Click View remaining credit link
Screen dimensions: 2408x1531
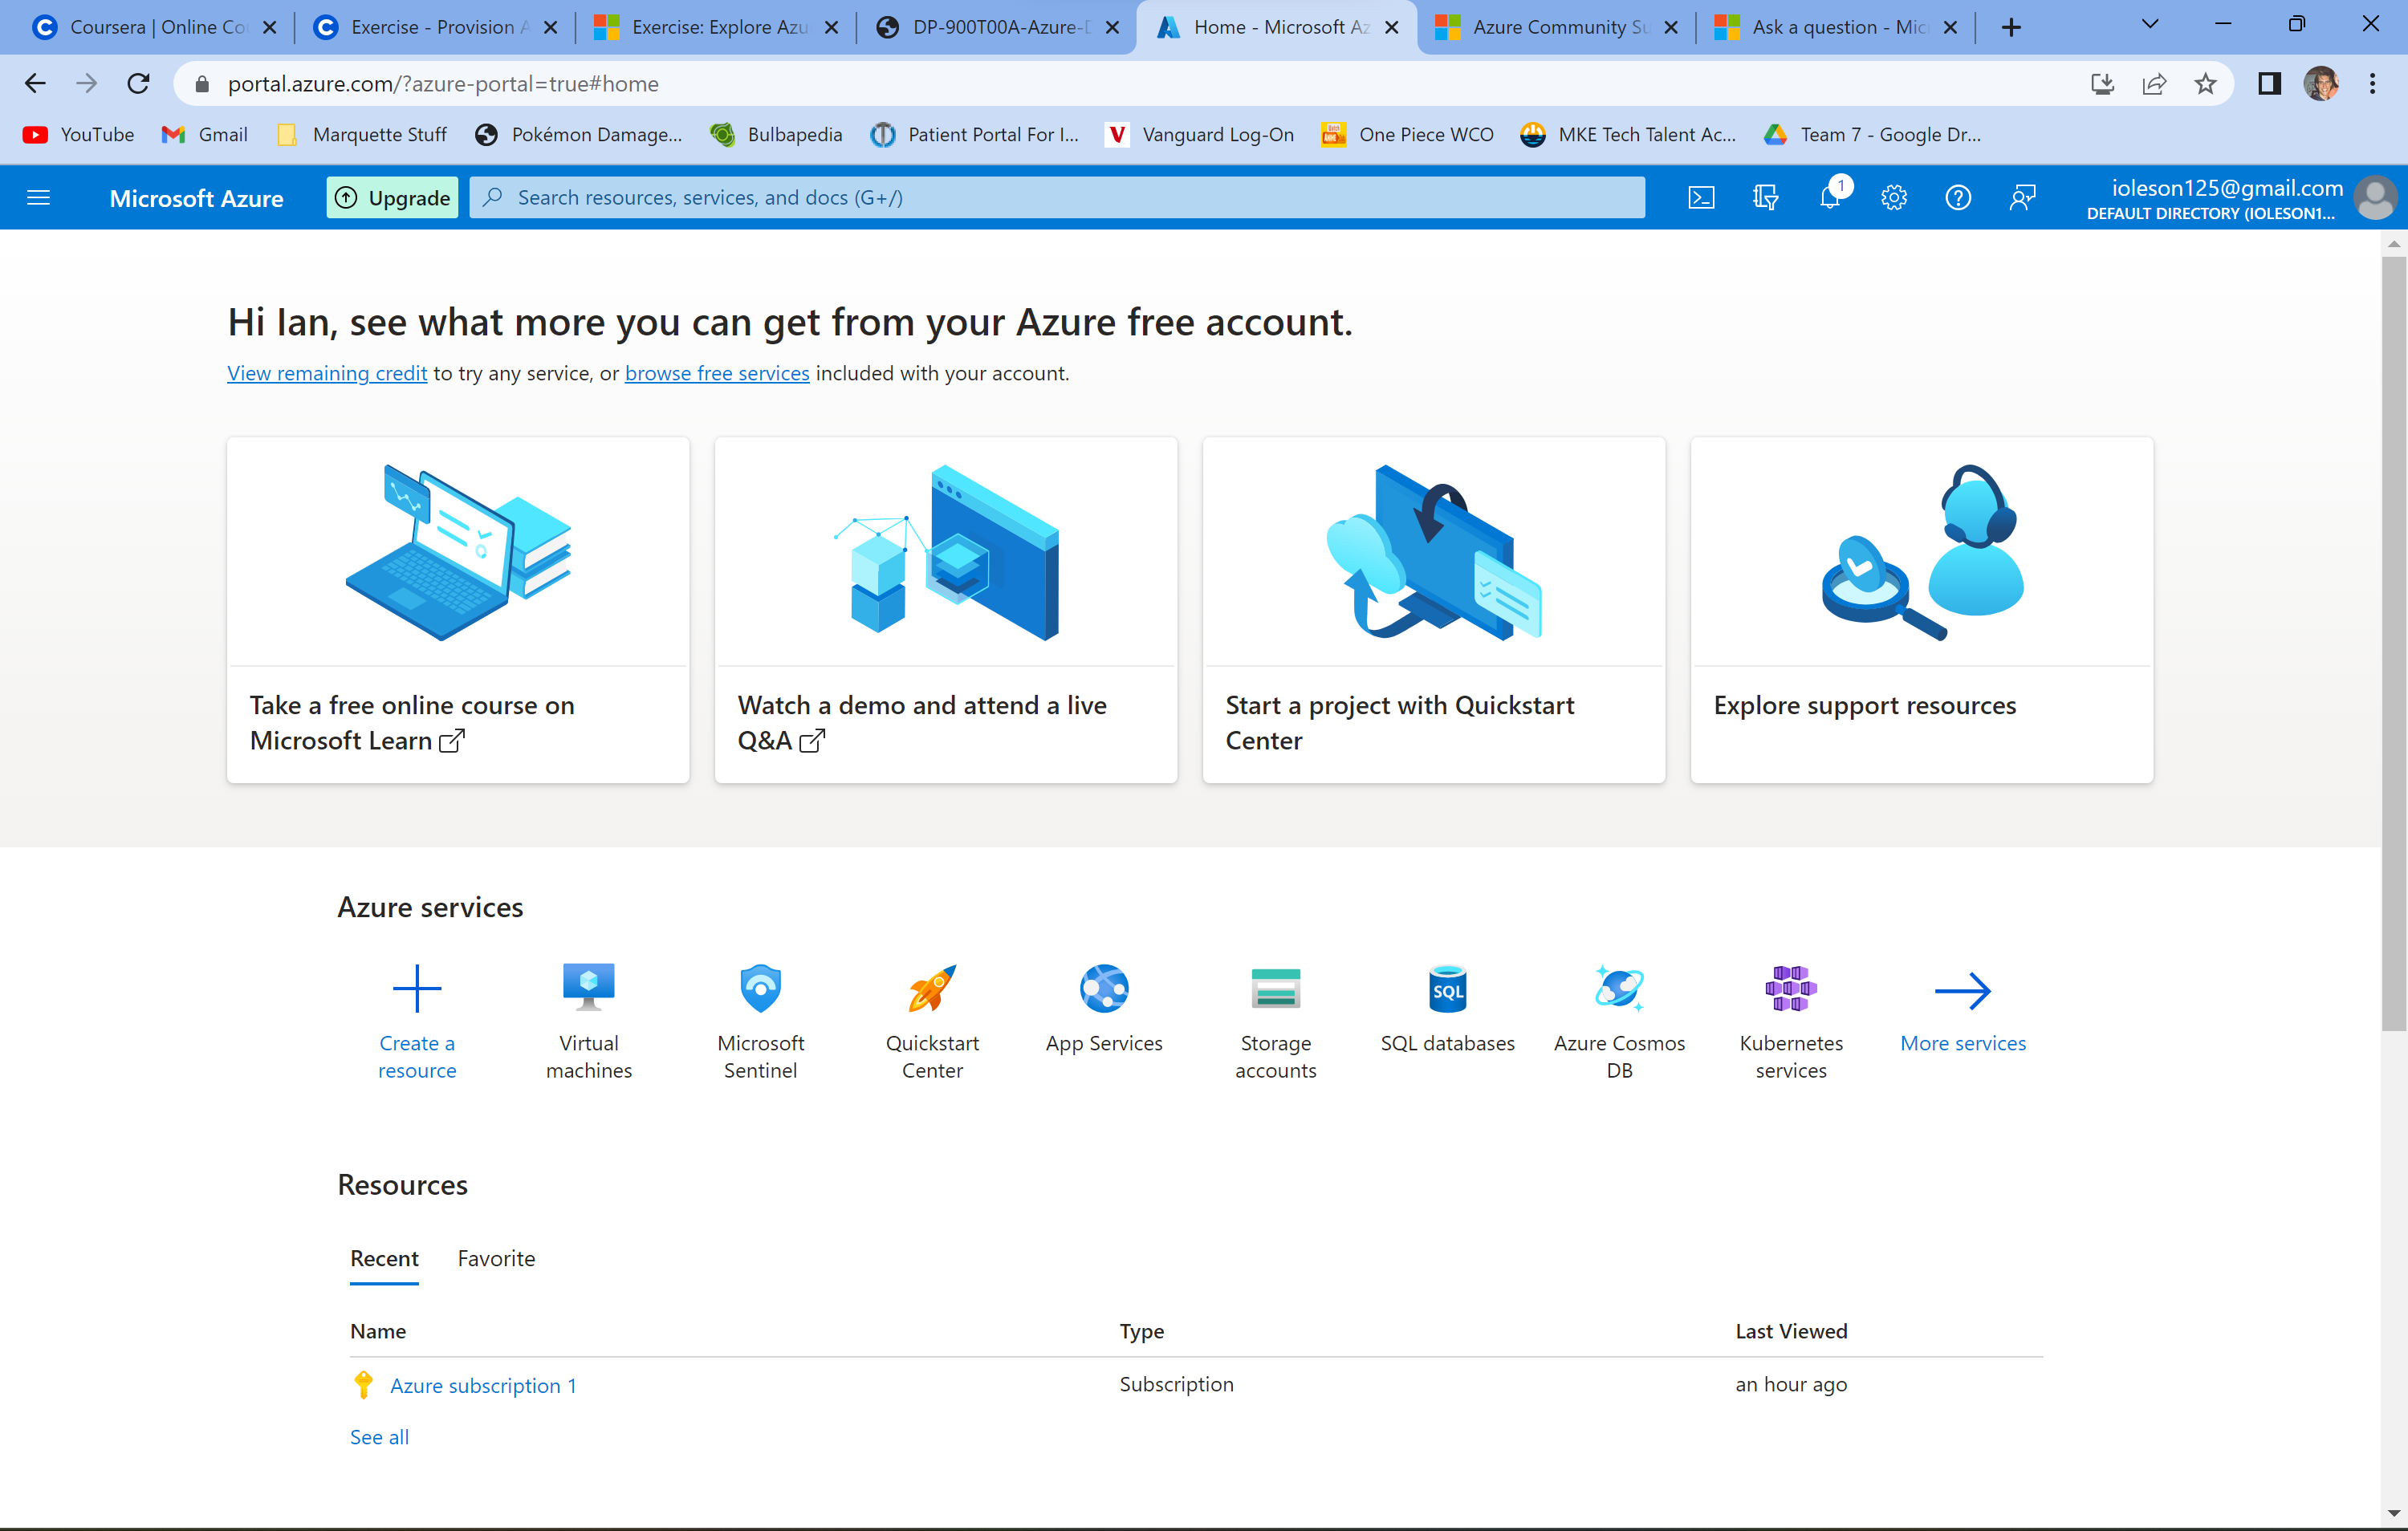[x=327, y=373]
